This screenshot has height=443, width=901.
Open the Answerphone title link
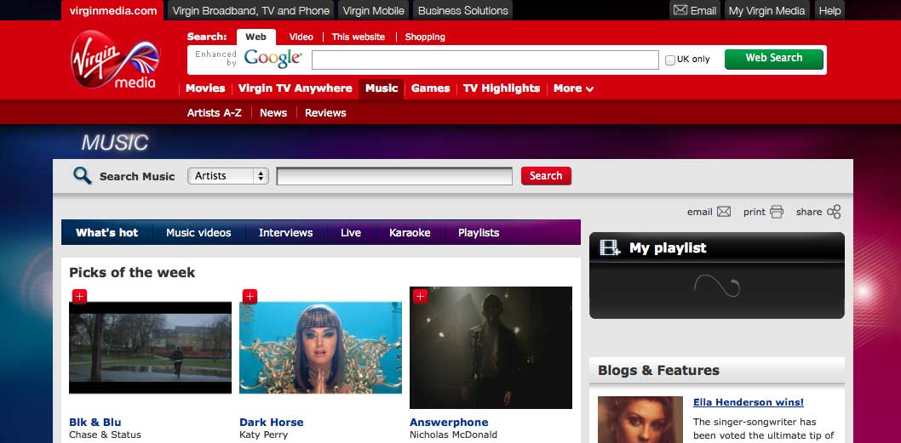pos(449,423)
